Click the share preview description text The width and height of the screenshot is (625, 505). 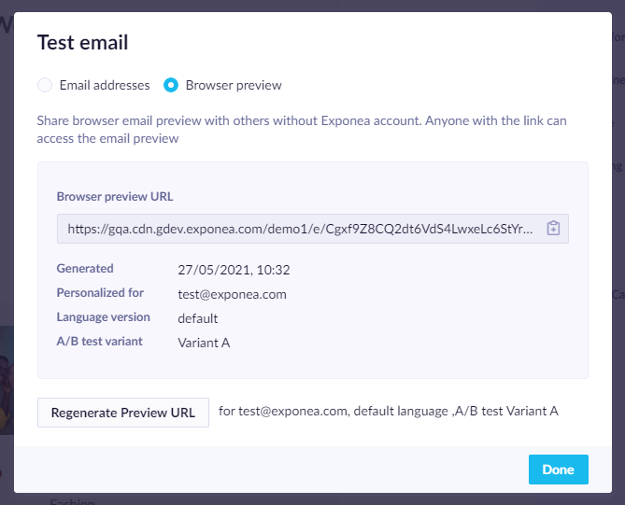point(302,130)
